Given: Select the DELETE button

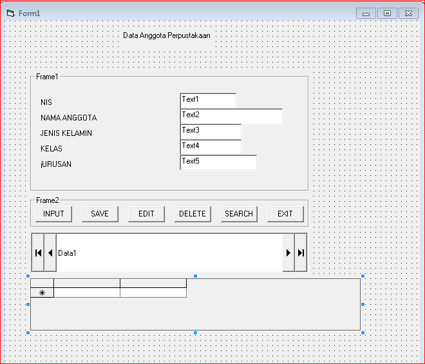Looking at the screenshot, I should [x=193, y=214].
